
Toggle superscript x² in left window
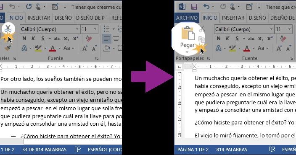76,39
